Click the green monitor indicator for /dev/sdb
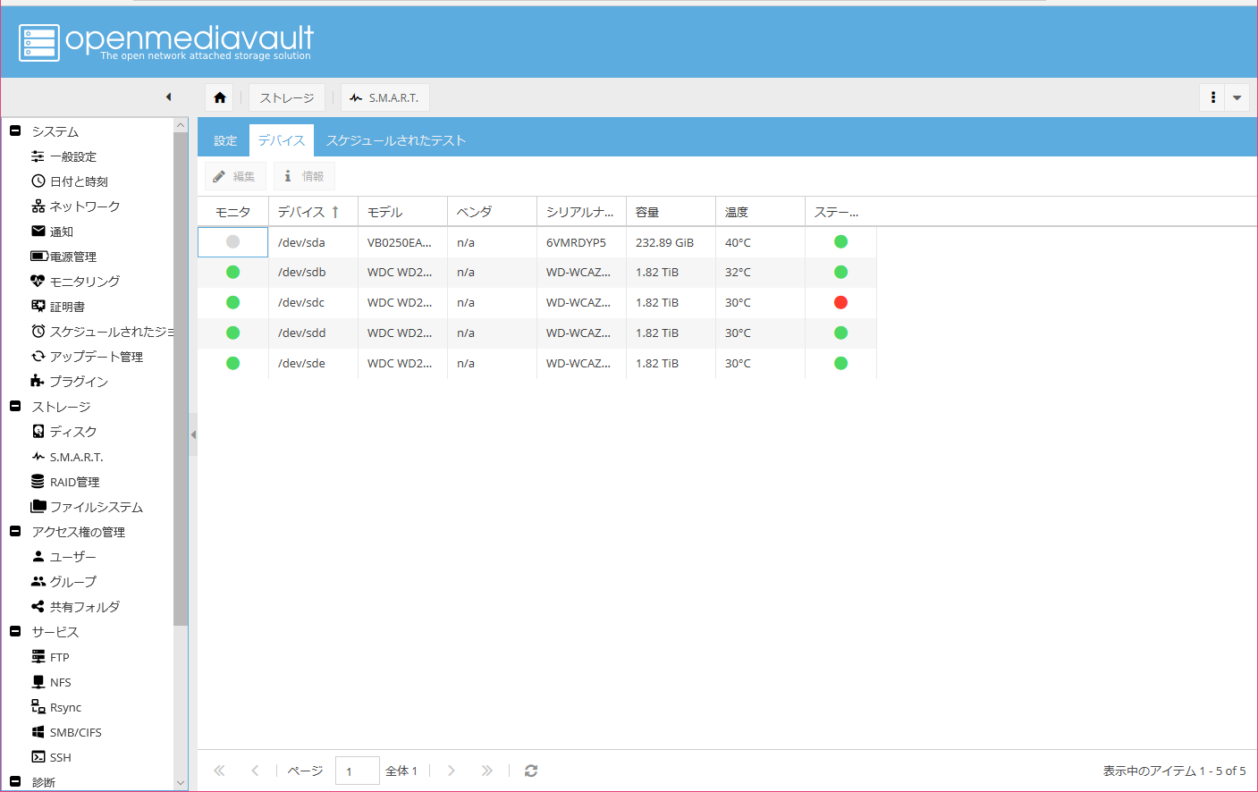This screenshot has height=792, width=1258. (232, 272)
